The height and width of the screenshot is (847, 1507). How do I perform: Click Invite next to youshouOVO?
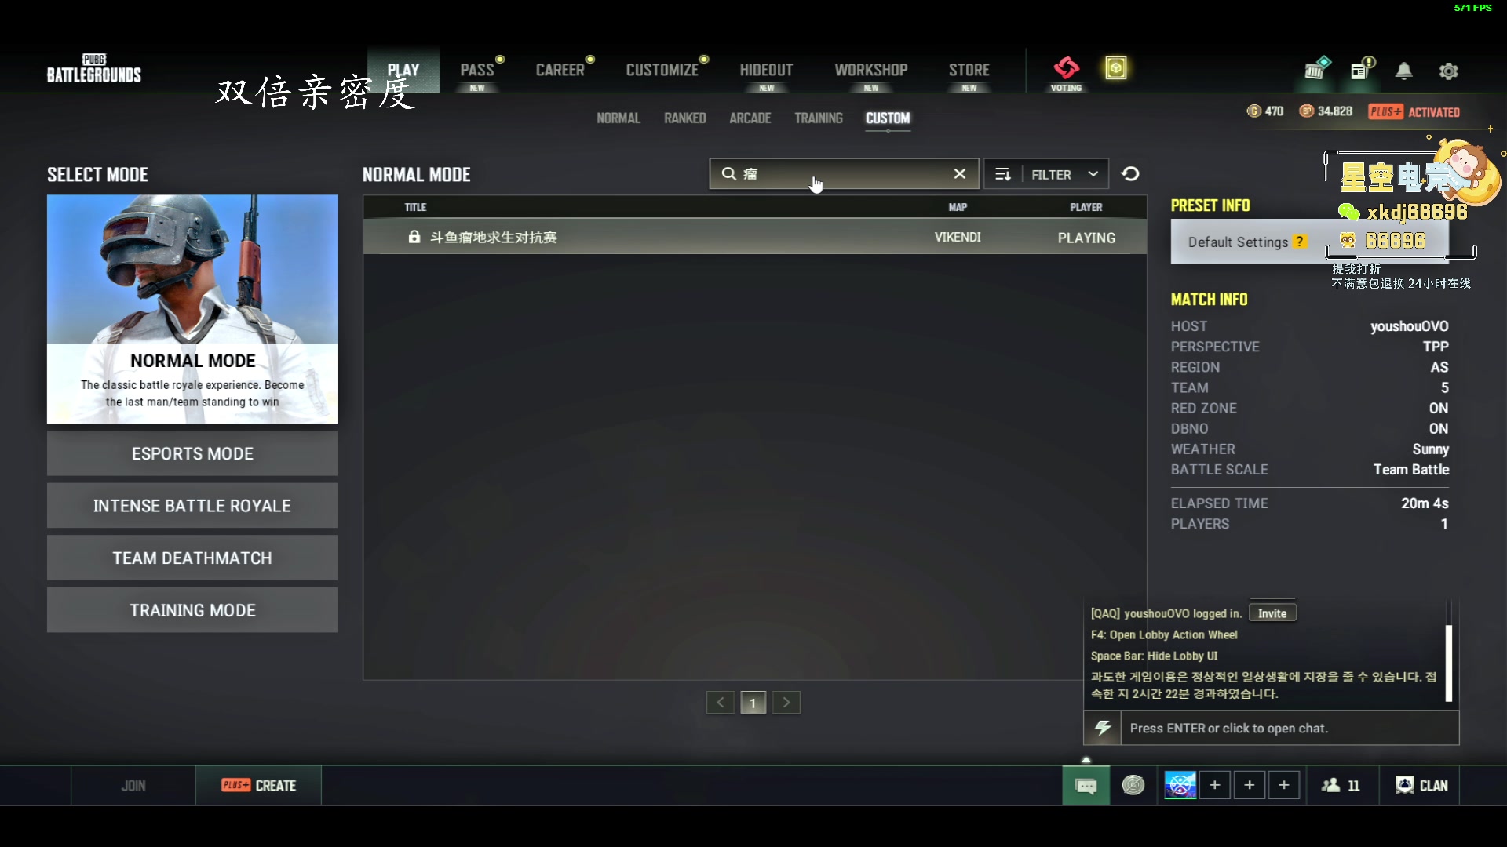pyautogui.click(x=1272, y=613)
